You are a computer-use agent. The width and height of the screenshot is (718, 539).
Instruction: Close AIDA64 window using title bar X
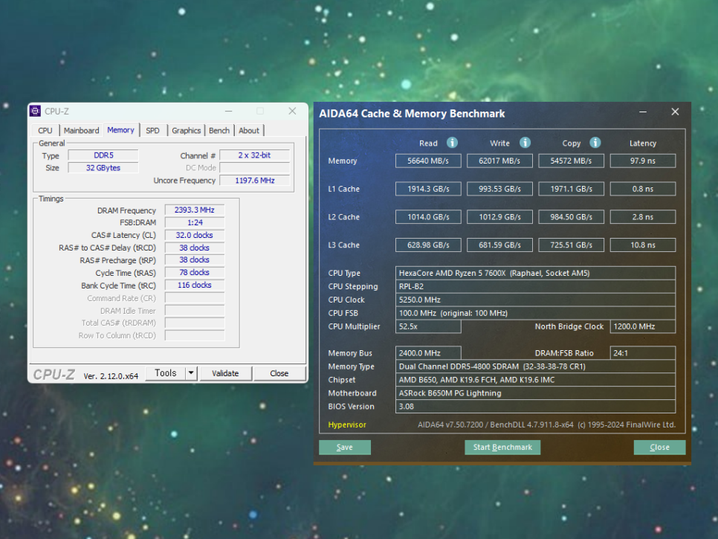pos(675,112)
